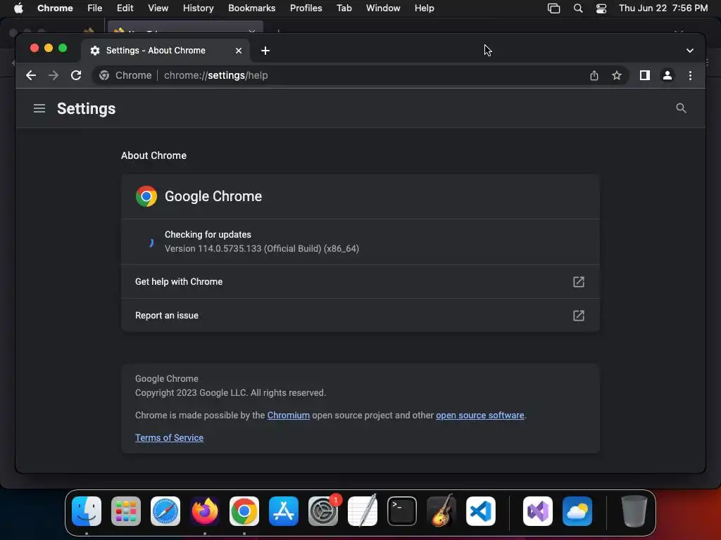This screenshot has width=721, height=540.
Task: Go back using the back arrow
Action: (31, 75)
